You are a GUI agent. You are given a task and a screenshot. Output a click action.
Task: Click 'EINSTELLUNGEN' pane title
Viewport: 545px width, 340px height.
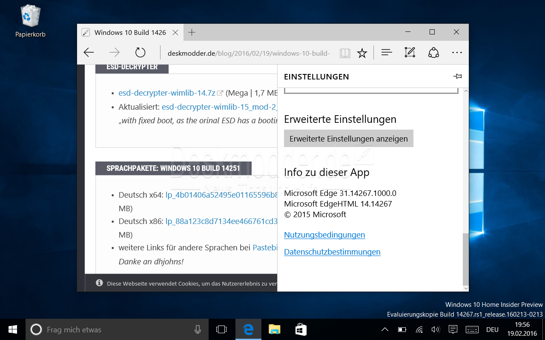pos(316,77)
